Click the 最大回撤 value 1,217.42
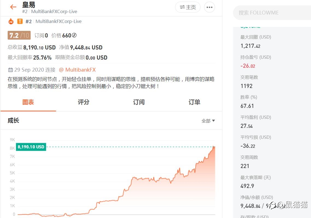This screenshot has height=218, width=311. point(250,46)
